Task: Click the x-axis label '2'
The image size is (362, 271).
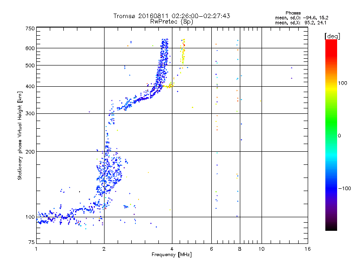Action: [104, 249]
